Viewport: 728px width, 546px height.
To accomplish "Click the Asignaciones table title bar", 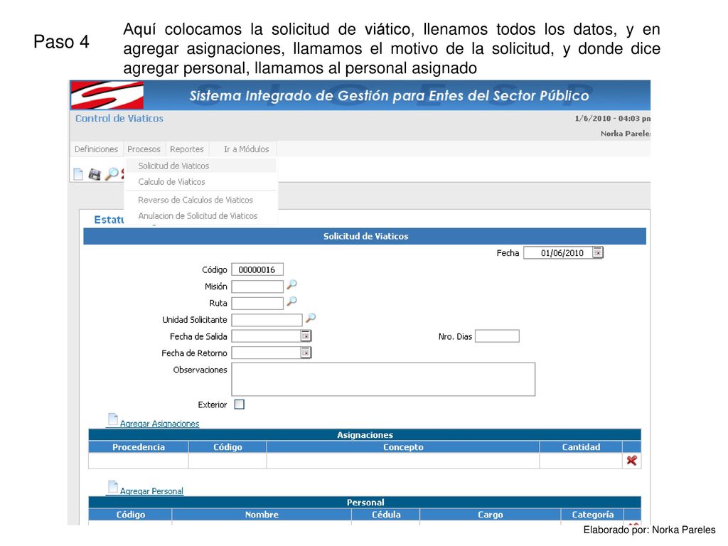I will [x=365, y=435].
